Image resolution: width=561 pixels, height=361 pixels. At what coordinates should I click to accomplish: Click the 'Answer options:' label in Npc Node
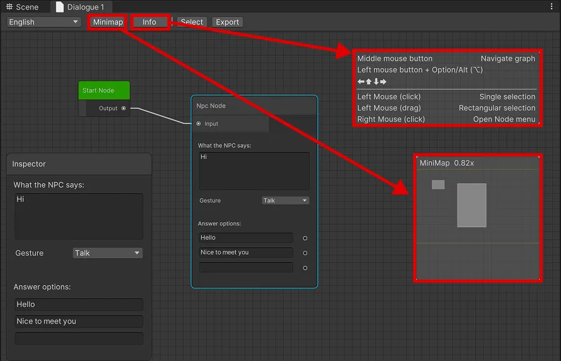pyautogui.click(x=219, y=223)
